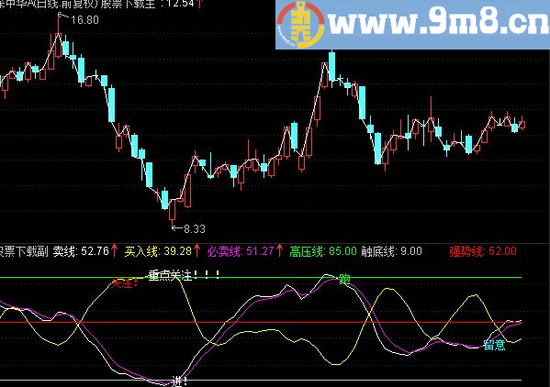Click the red up arrow after 卖线 value
The width and height of the screenshot is (550, 387).
click(x=115, y=250)
